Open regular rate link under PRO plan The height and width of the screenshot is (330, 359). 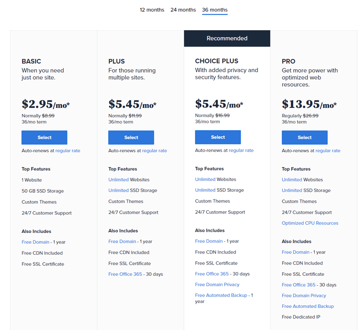[x=328, y=151]
